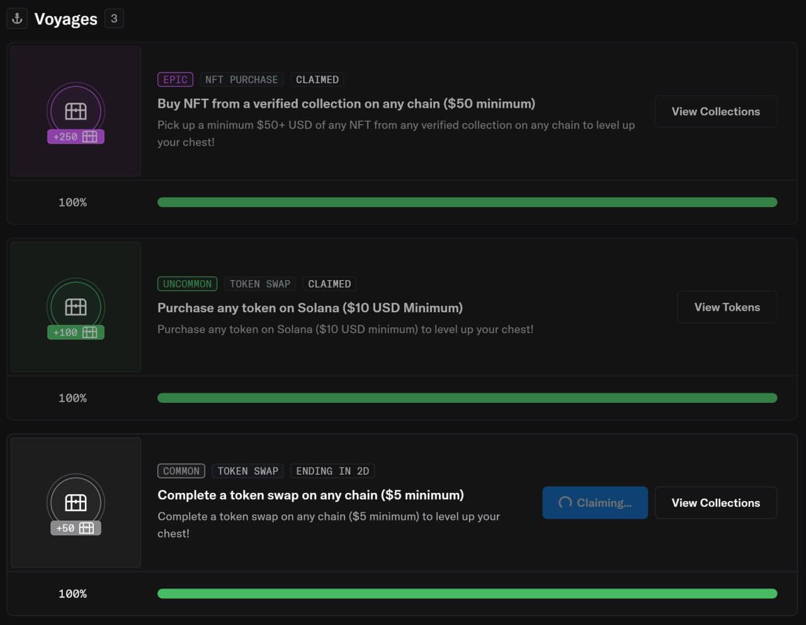Select the UNCOMMON rarity tag
The width and height of the screenshot is (806, 625).
point(187,284)
